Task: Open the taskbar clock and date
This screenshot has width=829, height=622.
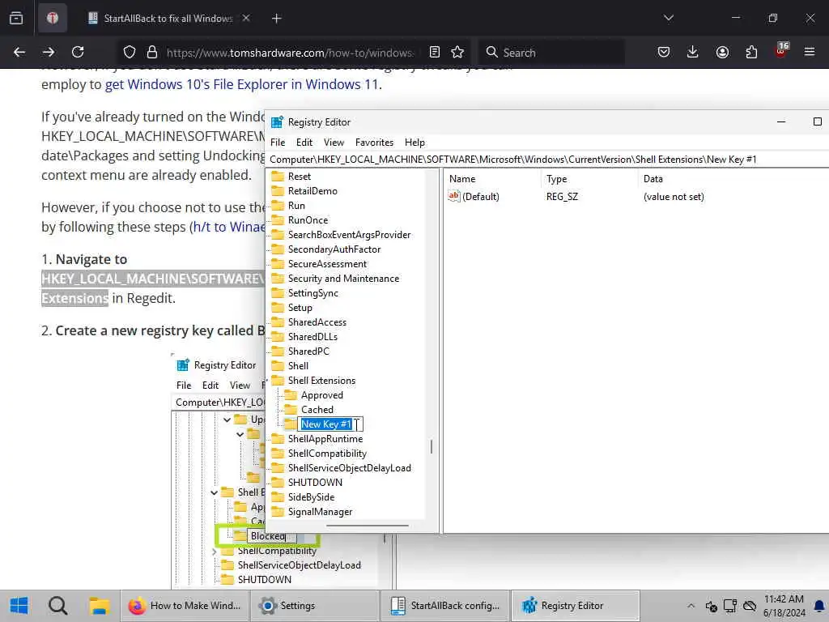Action: (784, 606)
